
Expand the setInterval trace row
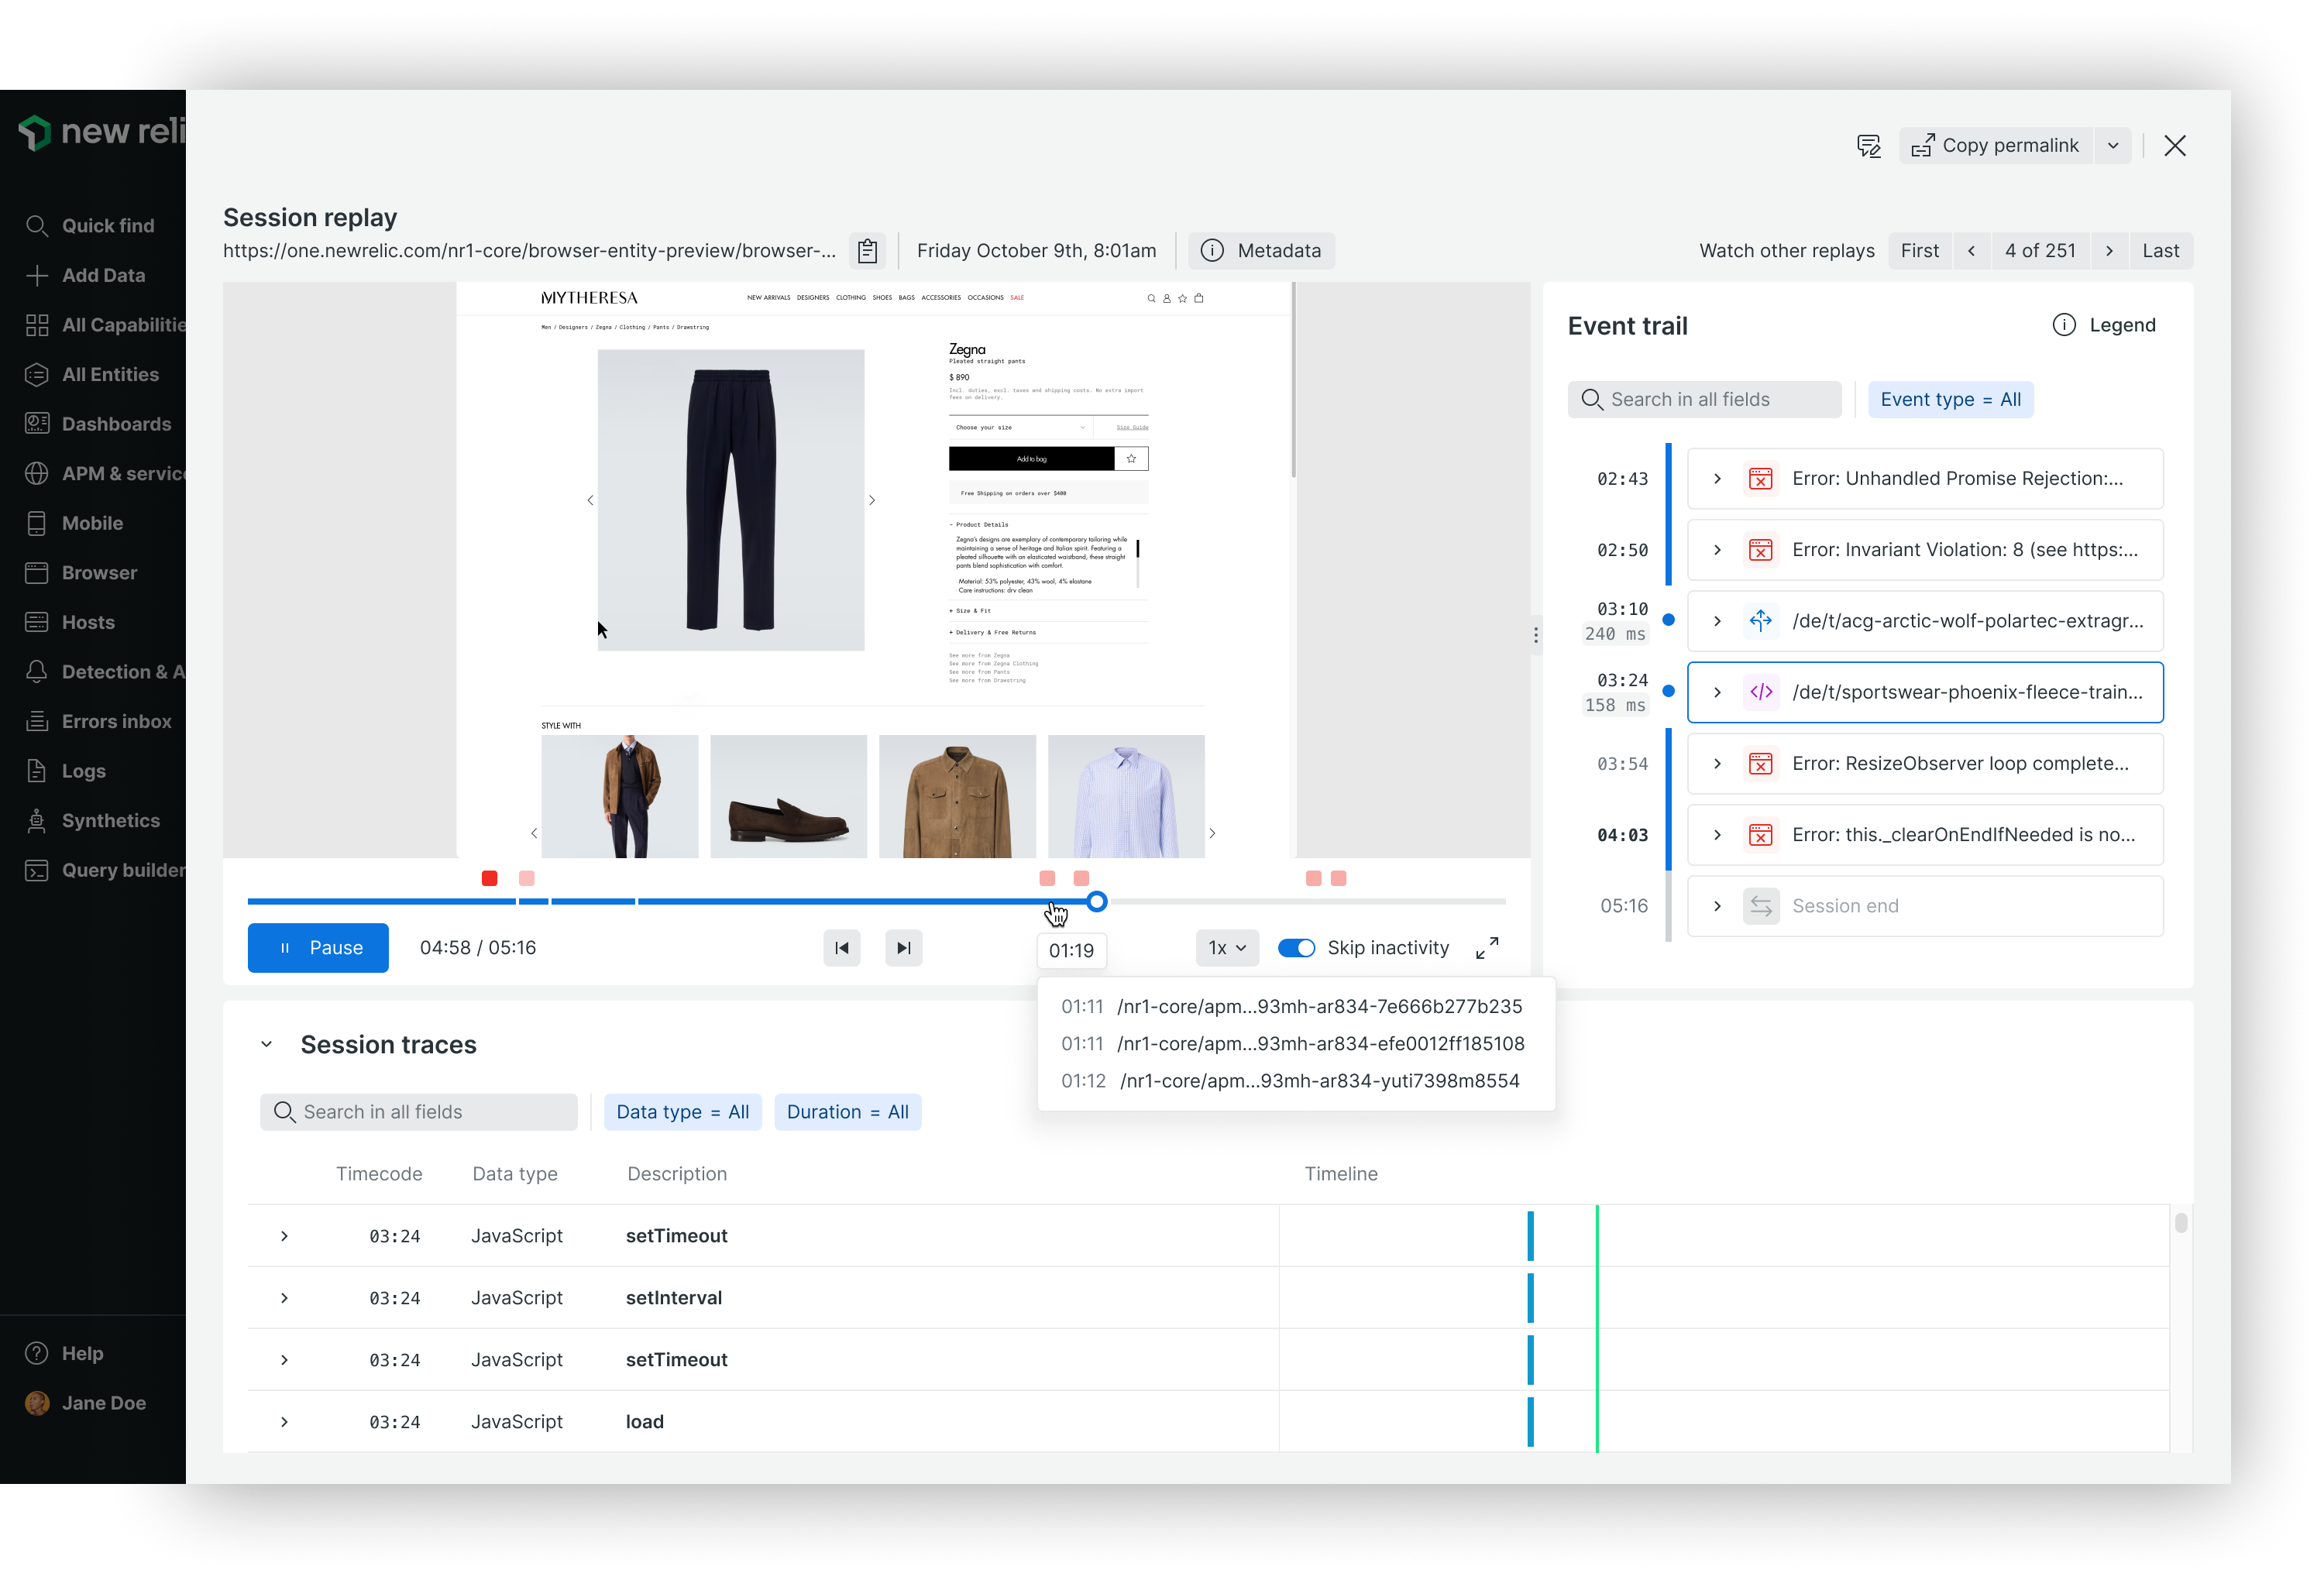pos(284,1298)
